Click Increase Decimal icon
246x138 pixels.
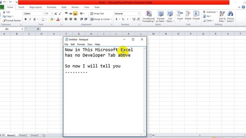point(134,19)
